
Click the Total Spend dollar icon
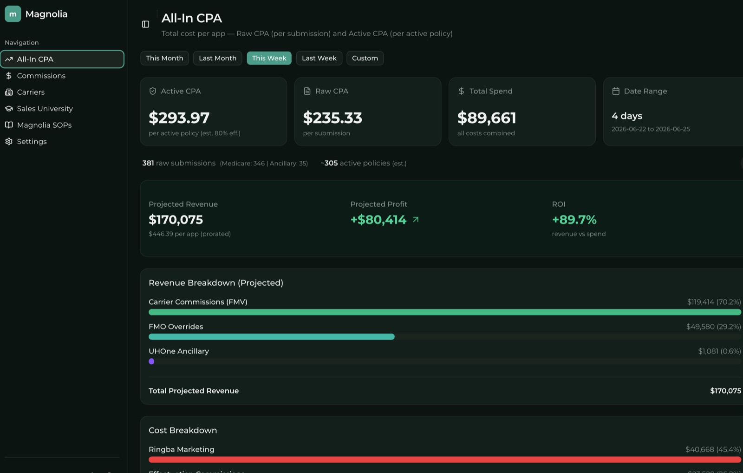[x=461, y=91]
